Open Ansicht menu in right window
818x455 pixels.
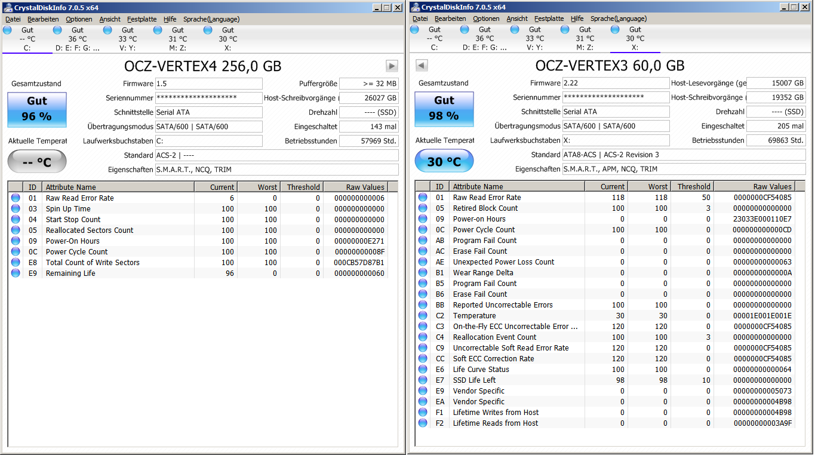pyautogui.click(x=517, y=19)
